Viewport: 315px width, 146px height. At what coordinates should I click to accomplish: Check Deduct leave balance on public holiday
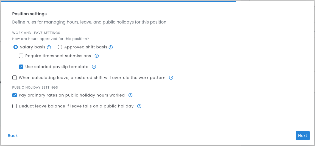[15, 106]
